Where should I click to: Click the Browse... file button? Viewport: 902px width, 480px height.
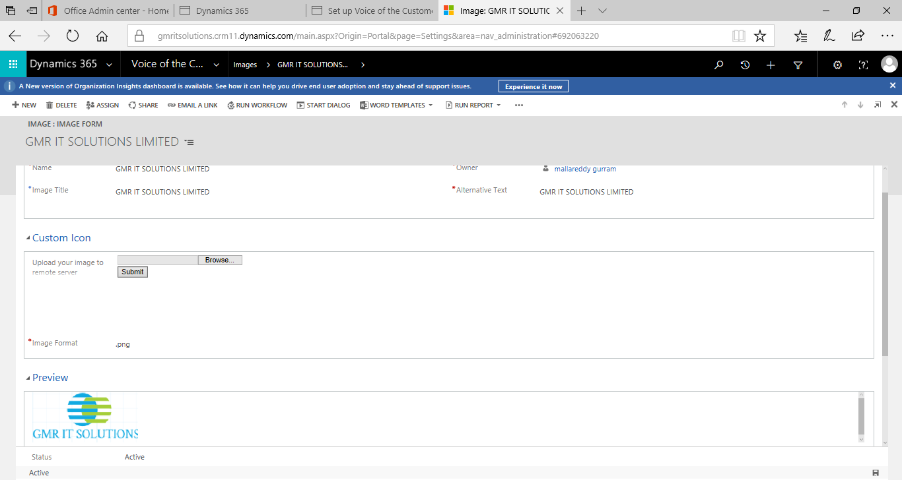coord(220,260)
